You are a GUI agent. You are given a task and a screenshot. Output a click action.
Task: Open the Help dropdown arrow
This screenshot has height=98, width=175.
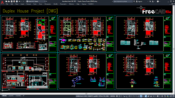(x=160, y=1)
